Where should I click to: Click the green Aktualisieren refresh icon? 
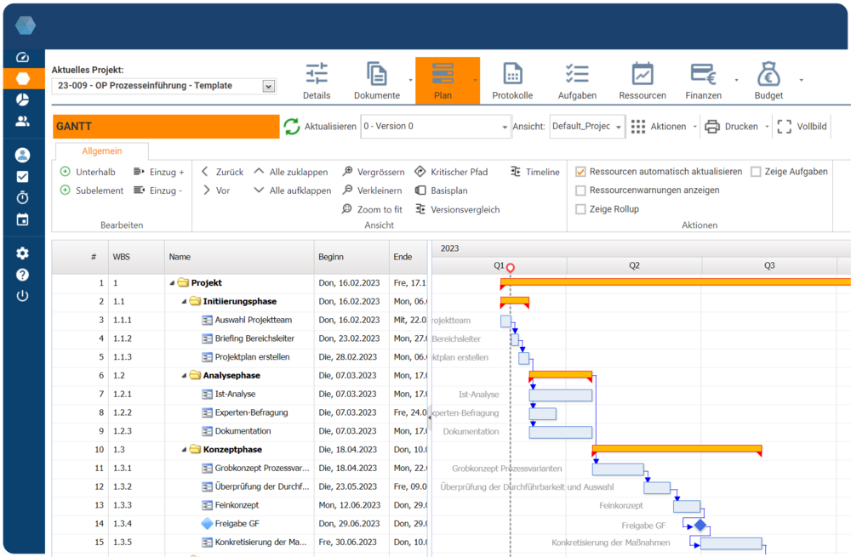click(292, 127)
